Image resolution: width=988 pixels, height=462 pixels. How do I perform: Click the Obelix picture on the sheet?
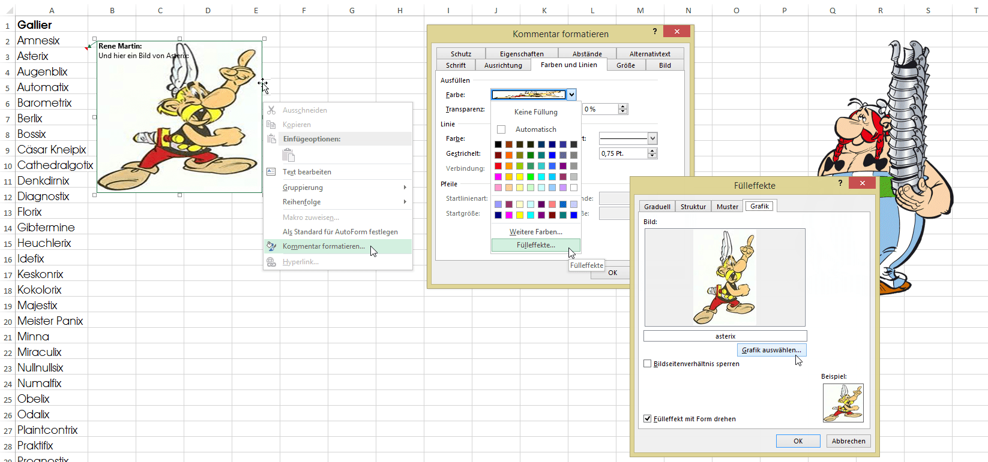click(884, 168)
